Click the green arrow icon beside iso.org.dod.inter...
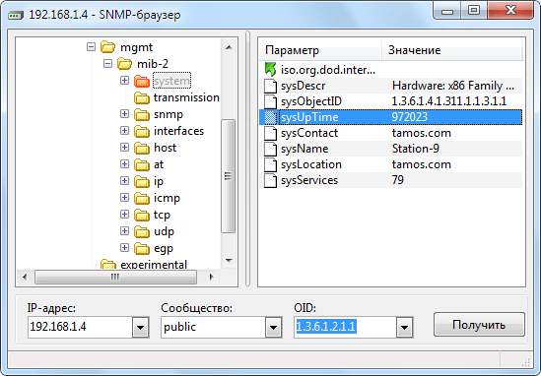This screenshot has height=376, width=541. [270, 70]
